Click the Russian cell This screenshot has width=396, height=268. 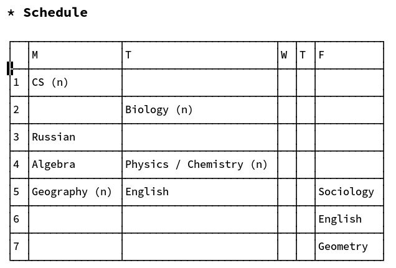point(75,137)
